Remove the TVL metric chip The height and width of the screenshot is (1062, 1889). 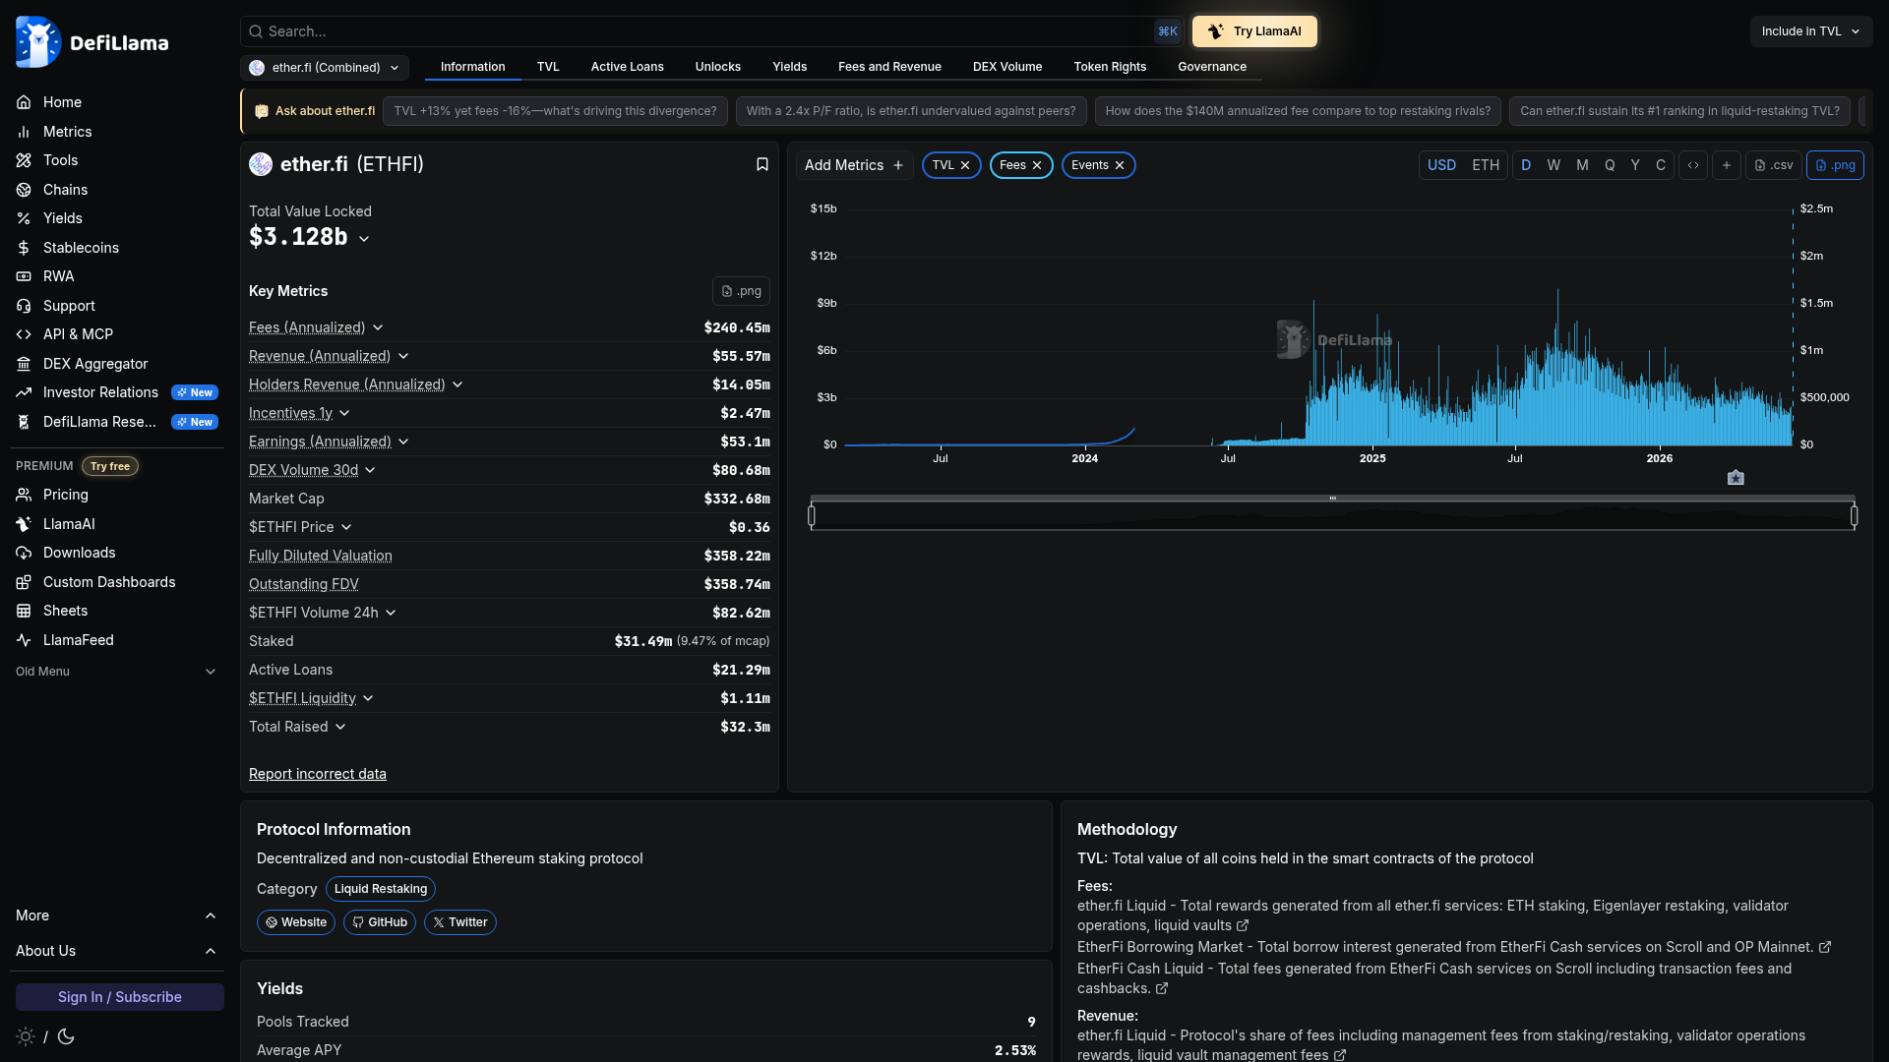(x=965, y=165)
